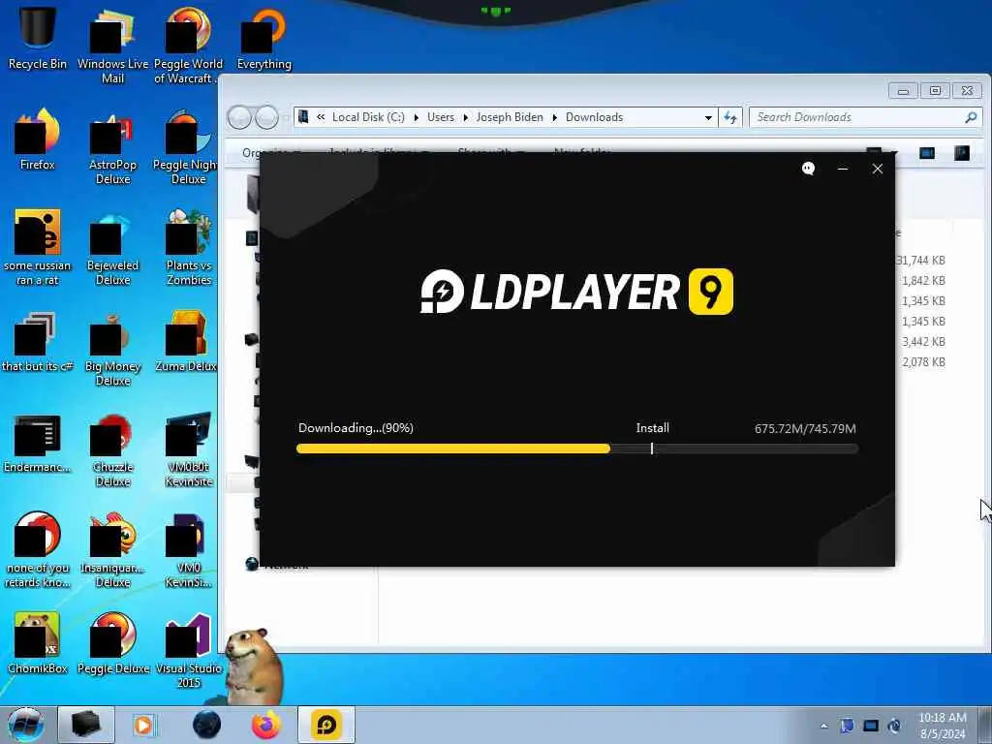Screen dimensions: 992x744
Task: Select the Insaniquarium Deluxe desktop icon
Action: coord(112,550)
